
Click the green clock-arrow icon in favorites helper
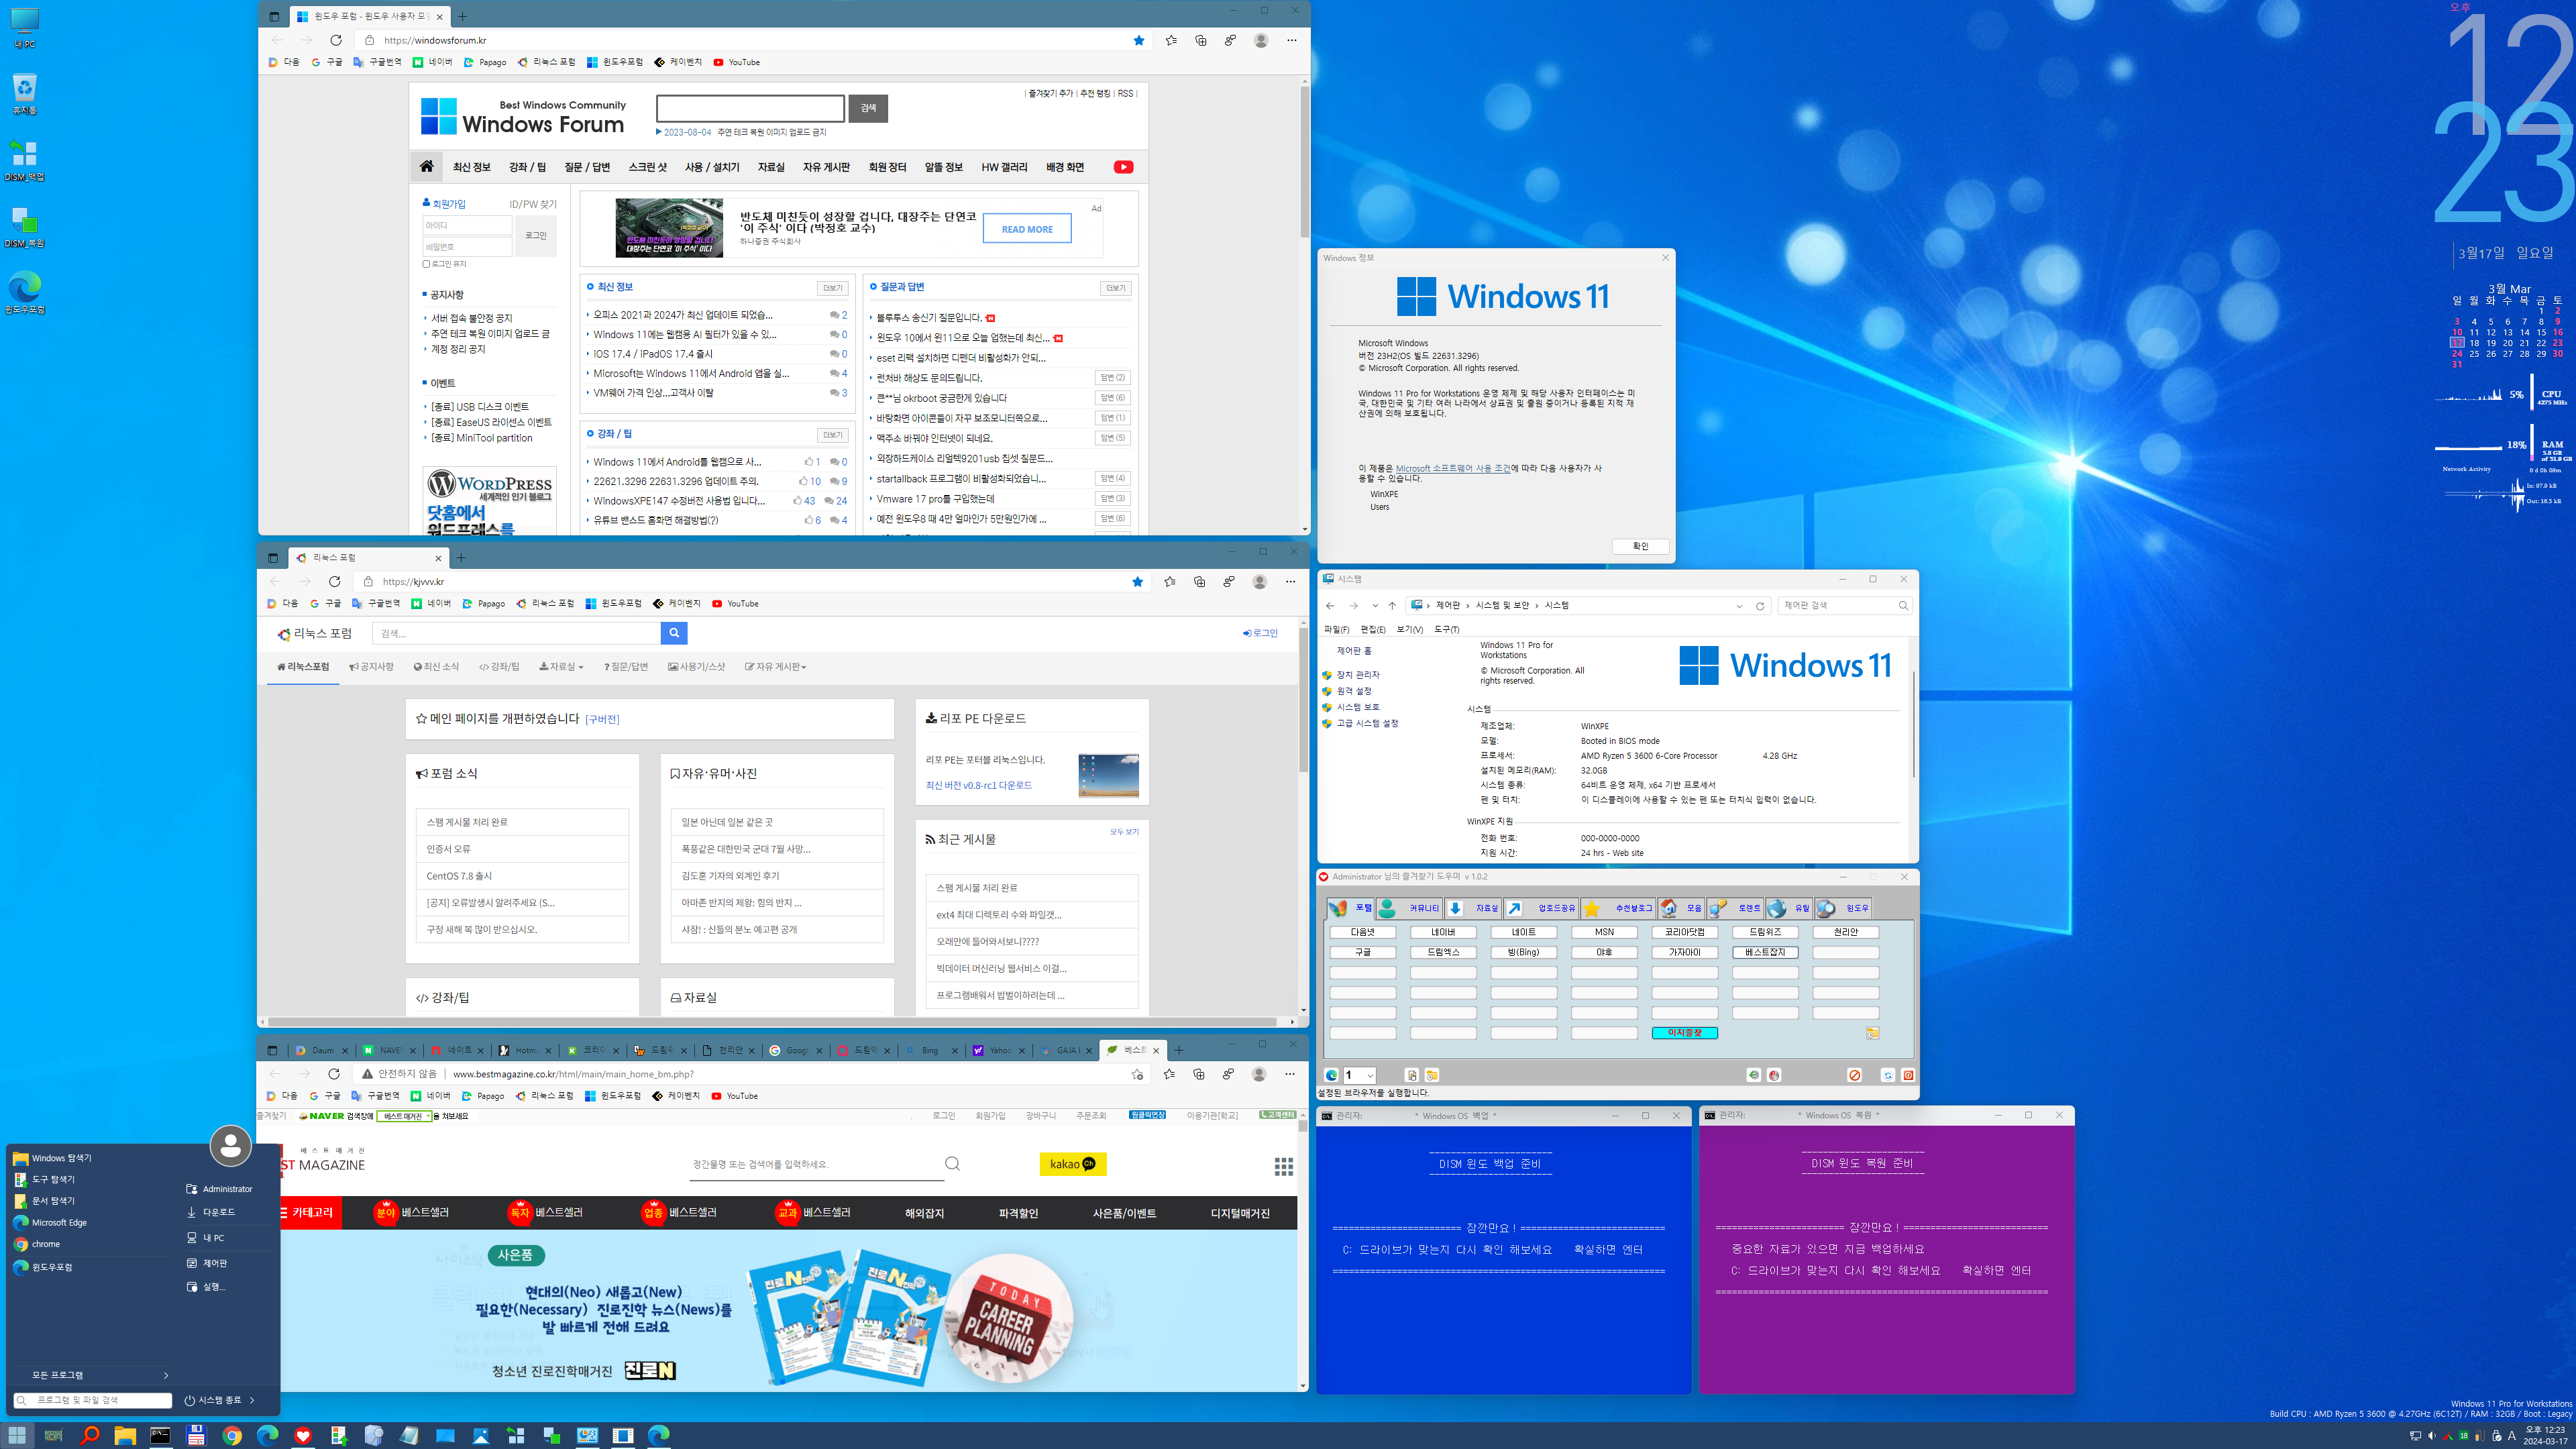click(x=1754, y=1075)
